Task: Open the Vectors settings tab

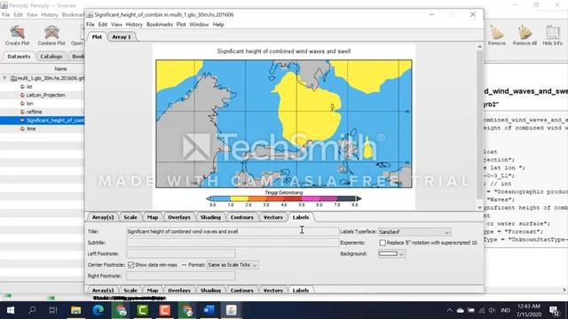Action: pos(272,217)
